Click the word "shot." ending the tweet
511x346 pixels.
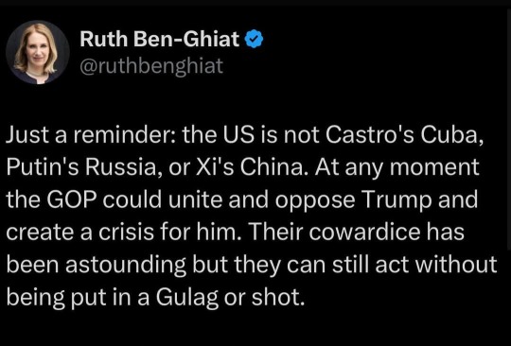[278, 297]
